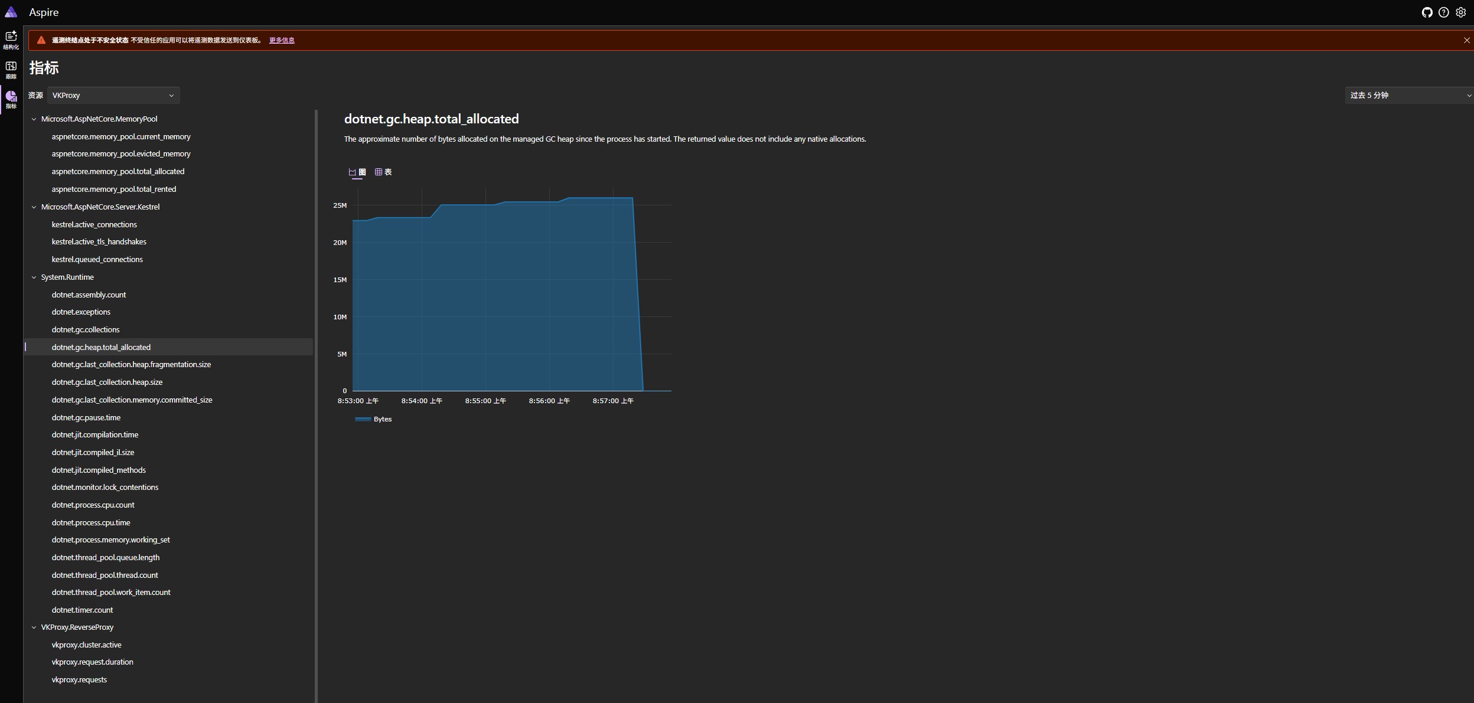Switch to the graph view tab
Screen dimensions: 1474x703
(x=357, y=172)
